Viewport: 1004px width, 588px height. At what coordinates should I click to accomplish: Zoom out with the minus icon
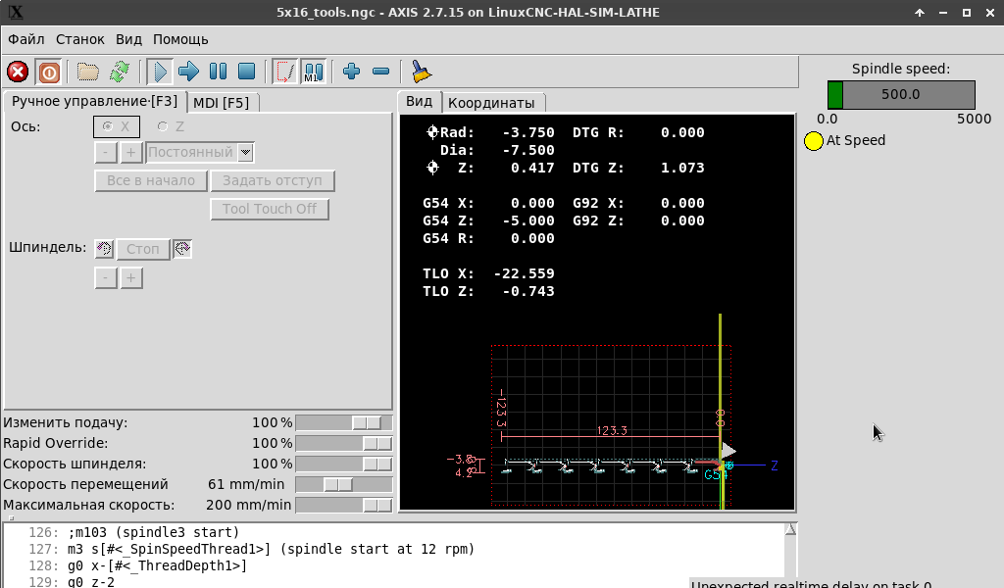380,72
